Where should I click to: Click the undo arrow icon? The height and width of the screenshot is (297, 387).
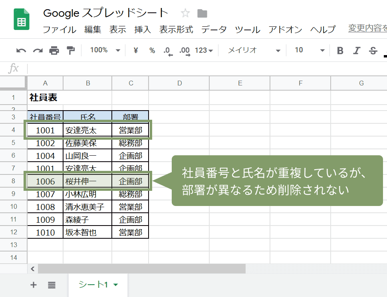pyautogui.click(x=21, y=50)
